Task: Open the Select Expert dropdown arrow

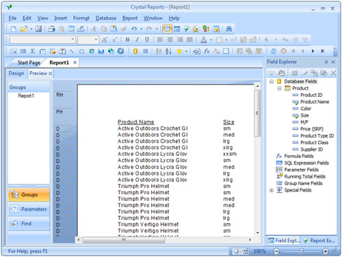Action: pyautogui.click(x=186, y=51)
